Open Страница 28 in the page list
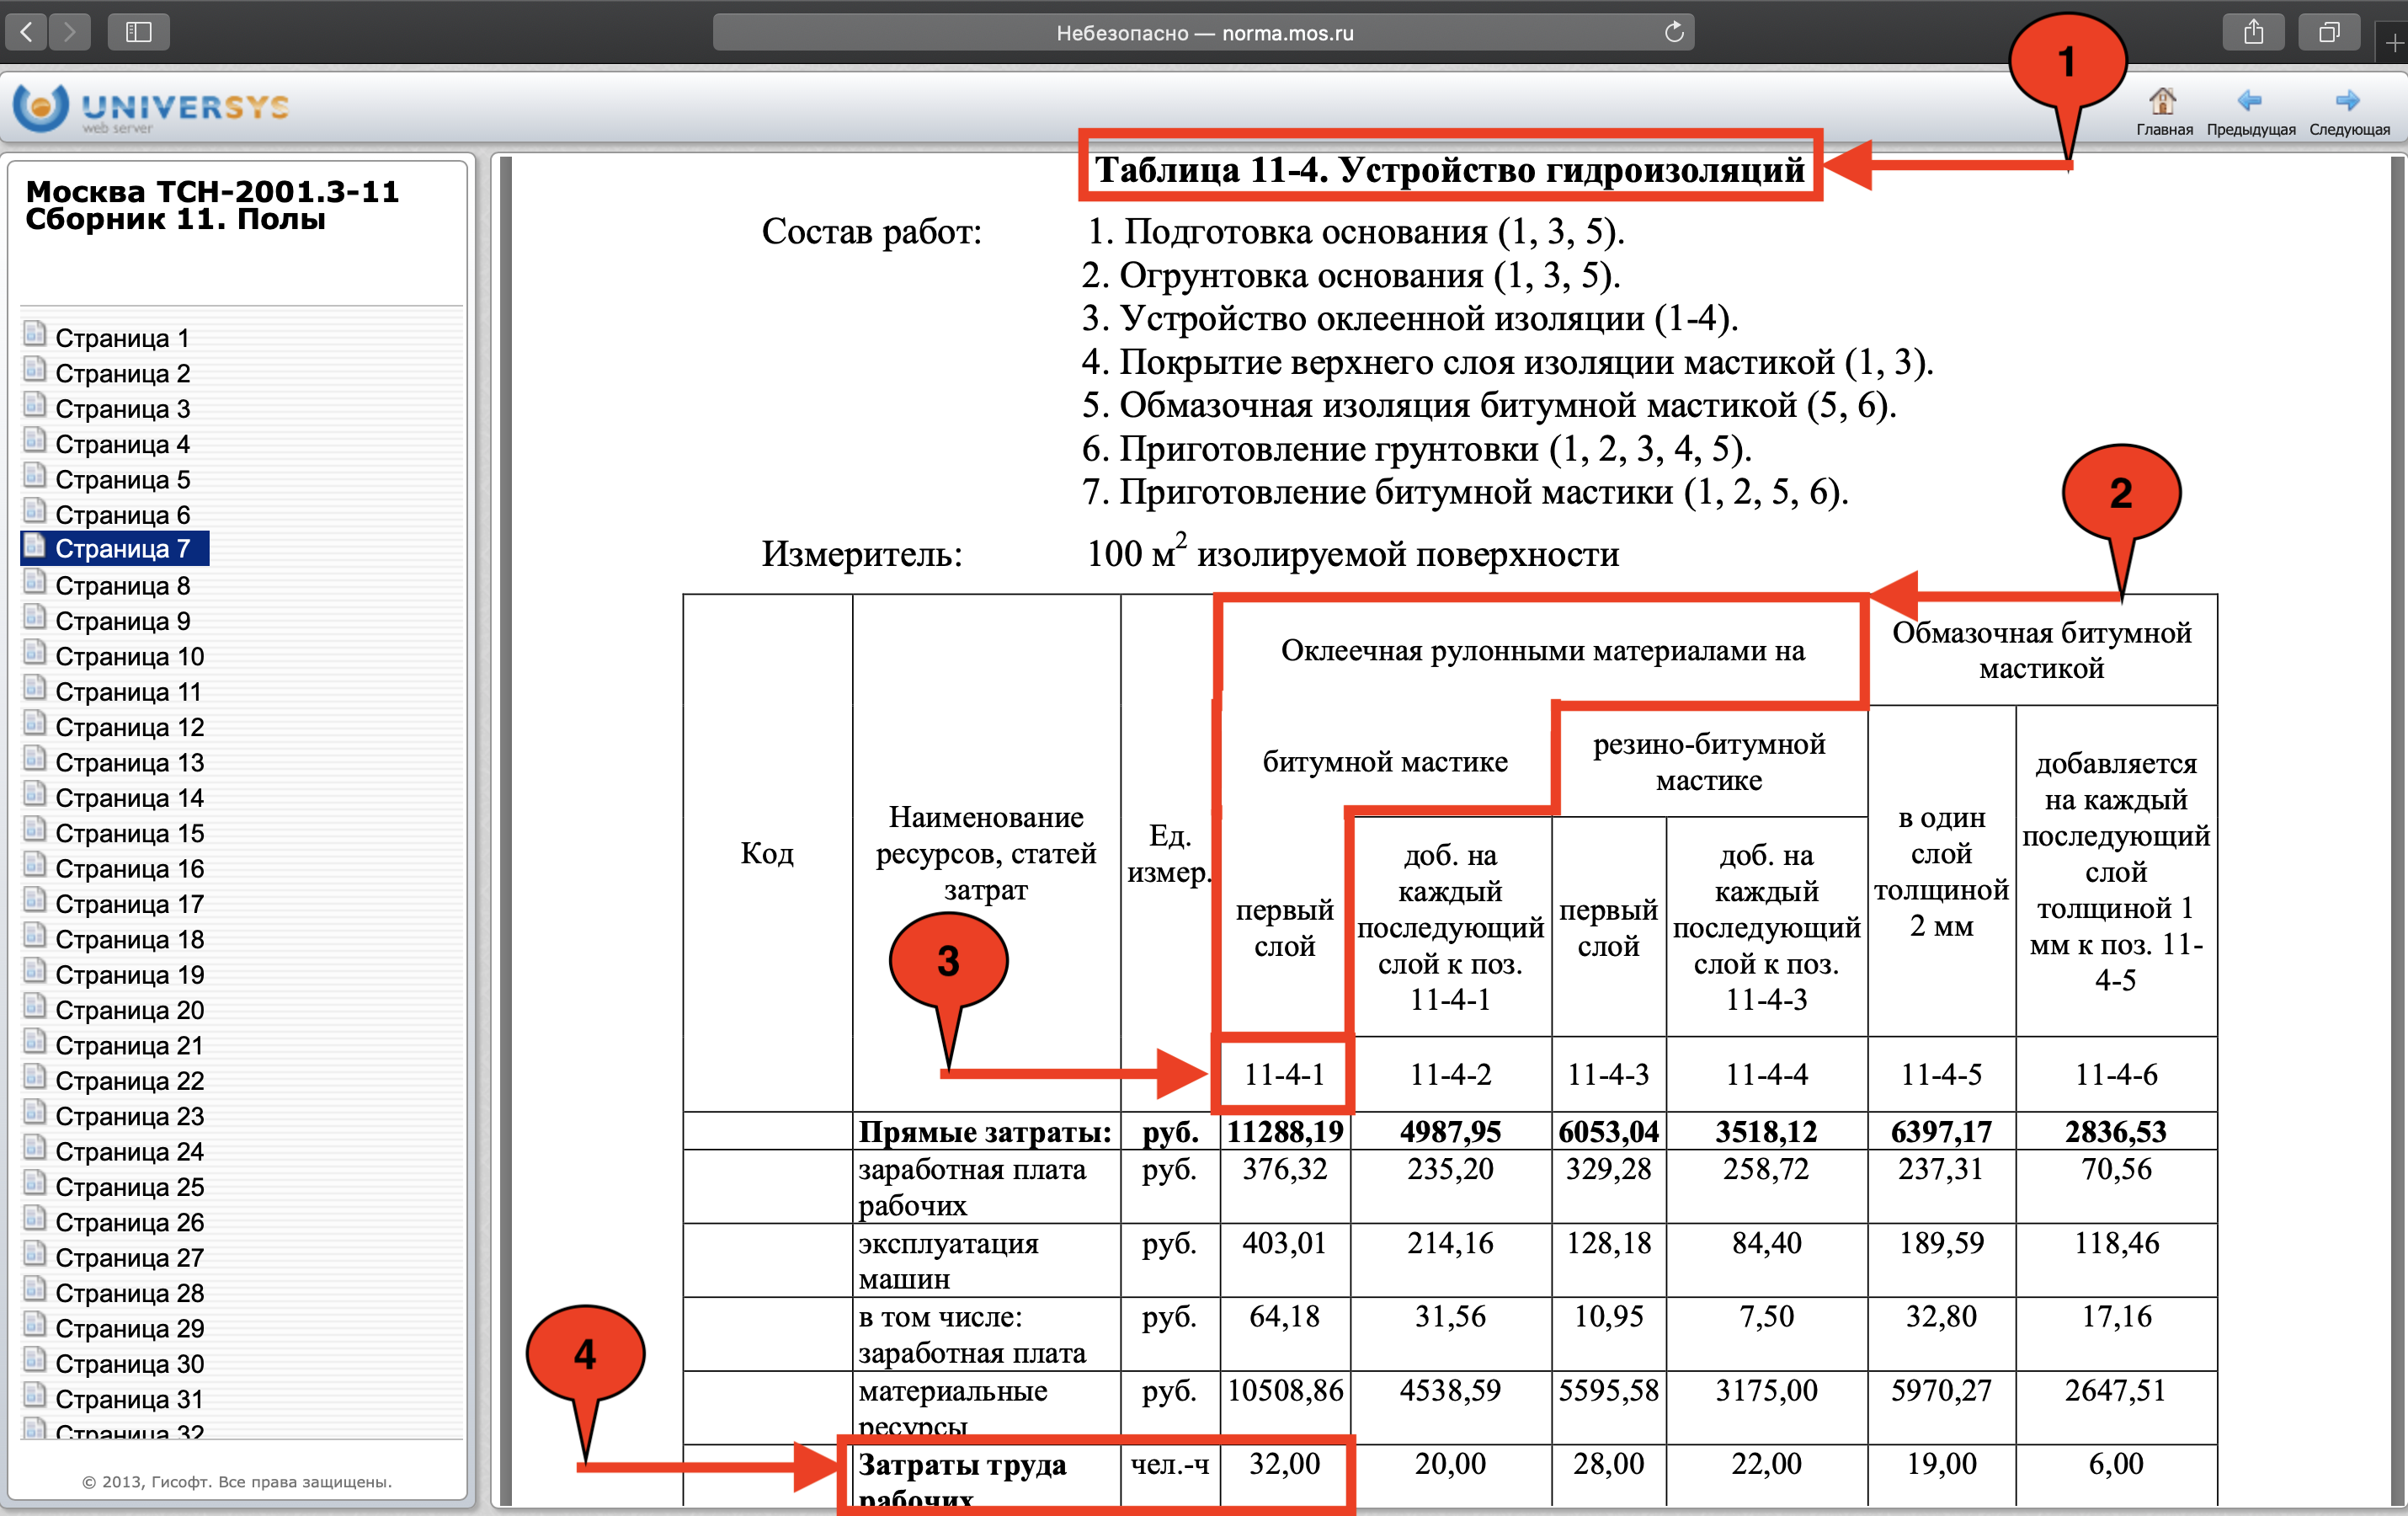Image resolution: width=2408 pixels, height=1516 pixels. (129, 1292)
